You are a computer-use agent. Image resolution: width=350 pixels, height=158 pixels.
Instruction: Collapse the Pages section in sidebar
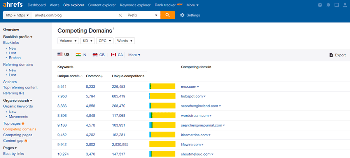tap(10, 148)
